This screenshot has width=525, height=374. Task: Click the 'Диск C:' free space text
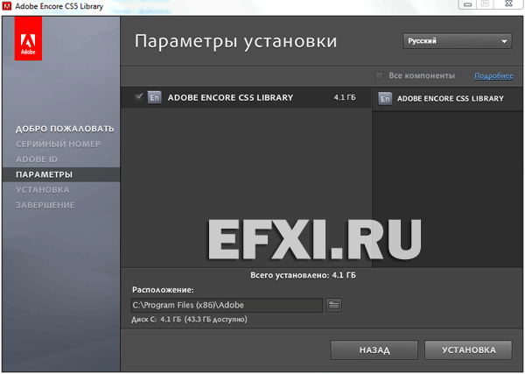click(x=189, y=320)
